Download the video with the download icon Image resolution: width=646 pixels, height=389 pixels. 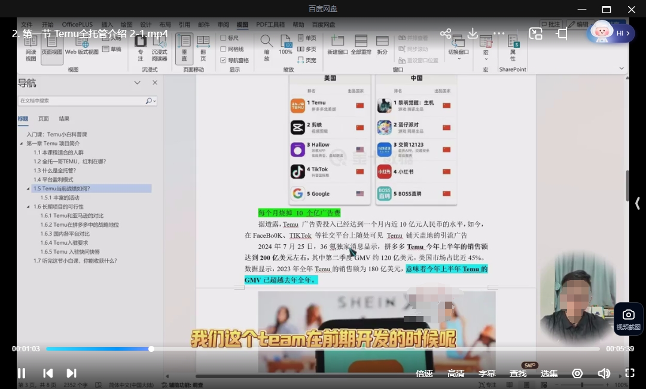click(473, 34)
